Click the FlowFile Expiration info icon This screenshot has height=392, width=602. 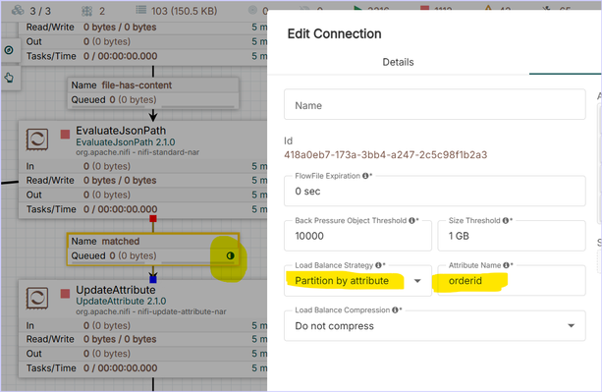click(x=365, y=176)
